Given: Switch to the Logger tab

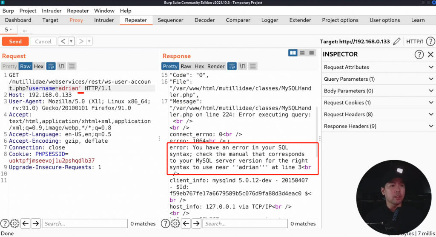Looking at the screenshot, I should coord(270,20).
